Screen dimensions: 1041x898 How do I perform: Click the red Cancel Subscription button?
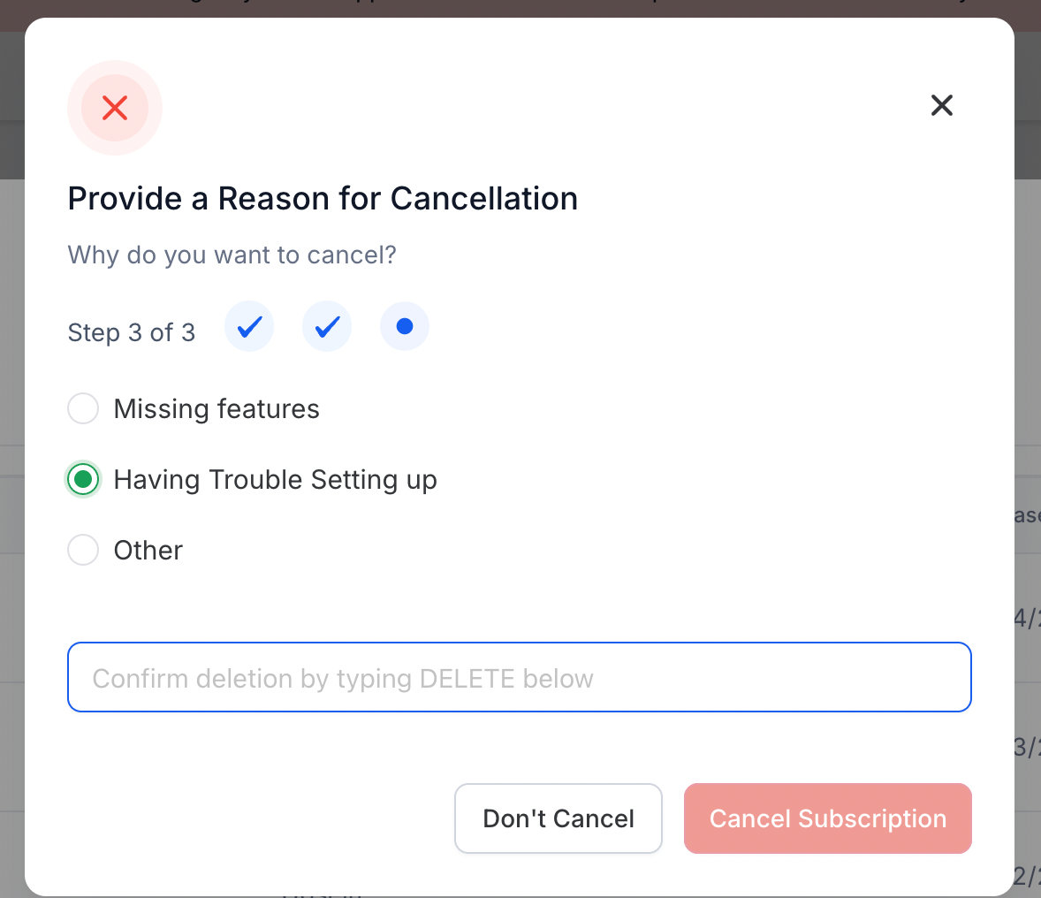click(x=828, y=818)
